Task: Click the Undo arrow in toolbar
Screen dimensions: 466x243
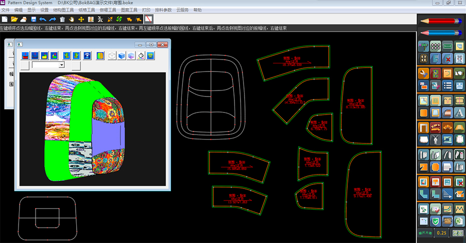Action: point(43,19)
